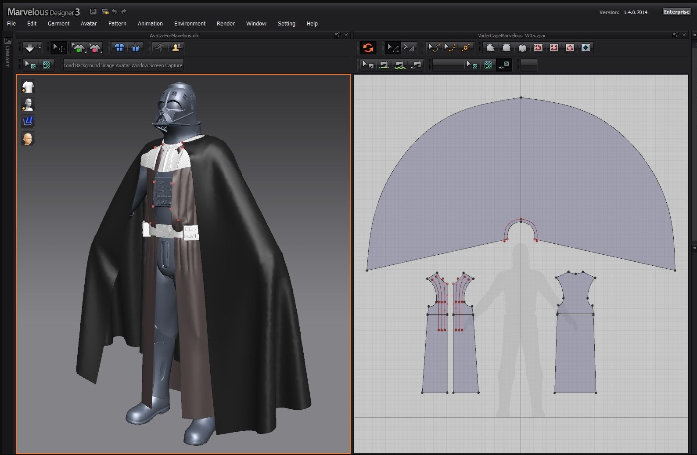Click the Save icon in title bar
Image resolution: width=697 pixels, height=455 pixels.
click(93, 12)
